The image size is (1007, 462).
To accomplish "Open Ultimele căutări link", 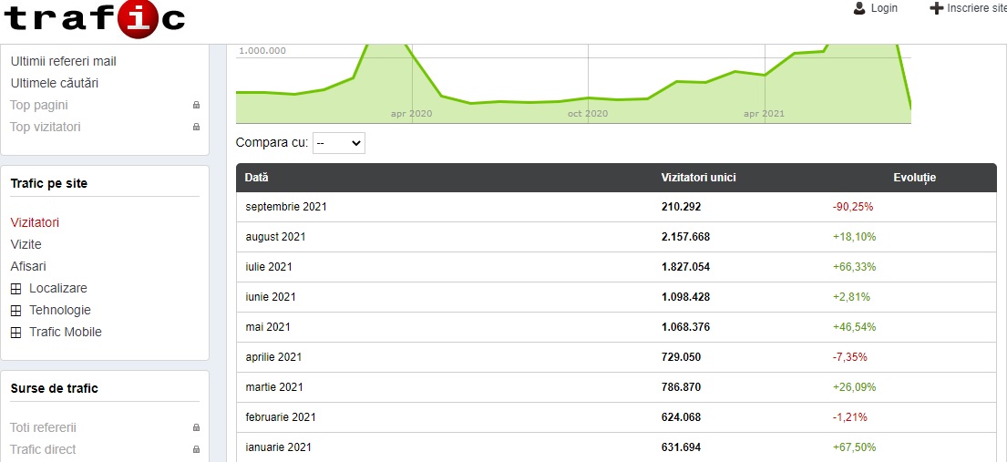I will 54,83.
